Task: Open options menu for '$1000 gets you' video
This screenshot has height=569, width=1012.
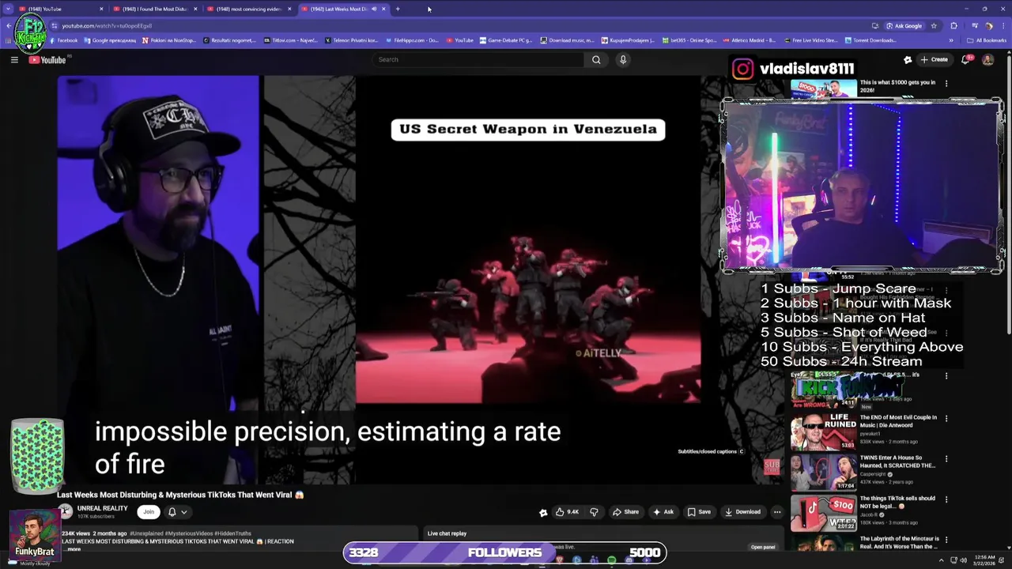Action: pos(946,83)
